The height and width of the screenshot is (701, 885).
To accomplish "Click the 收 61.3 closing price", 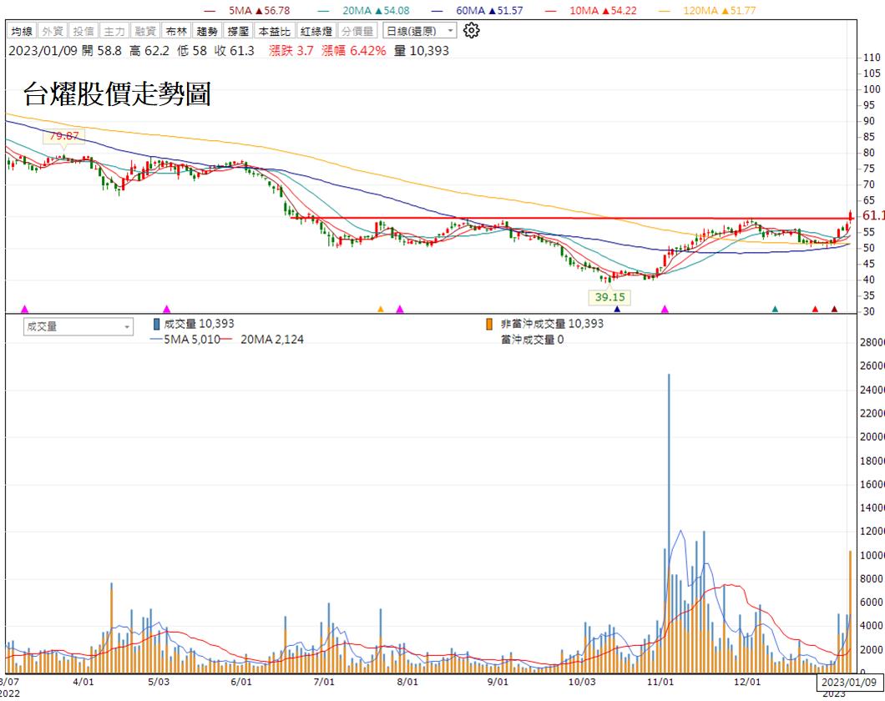I will pos(235,51).
